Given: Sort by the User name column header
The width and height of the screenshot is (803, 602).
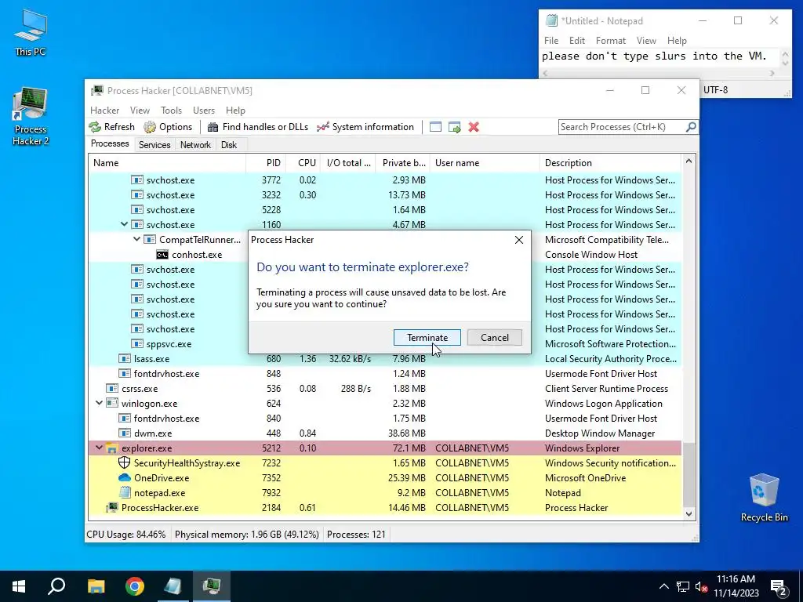Looking at the screenshot, I should (485, 163).
